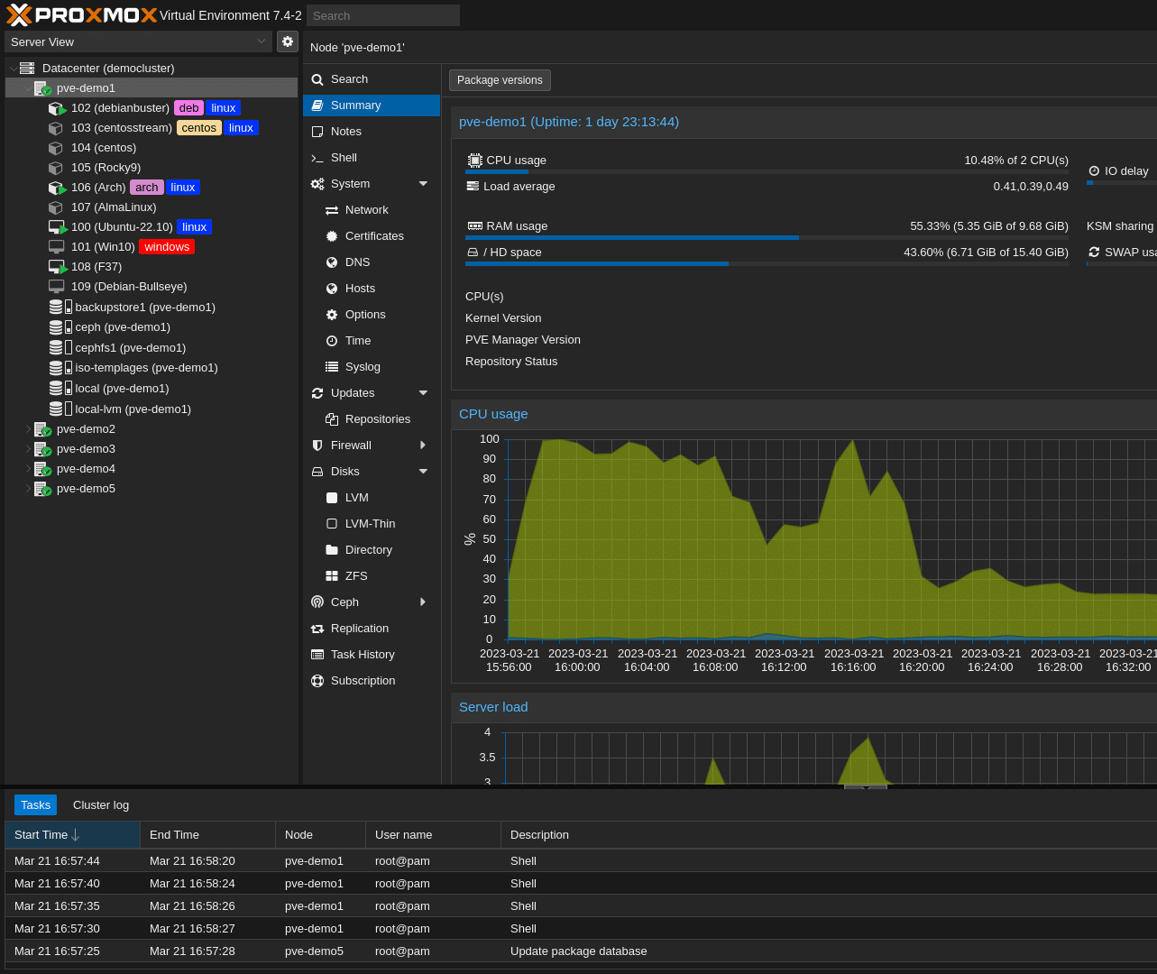Expand the pve-demo2 node in tree
This screenshot has width=1157, height=974.
(x=27, y=429)
